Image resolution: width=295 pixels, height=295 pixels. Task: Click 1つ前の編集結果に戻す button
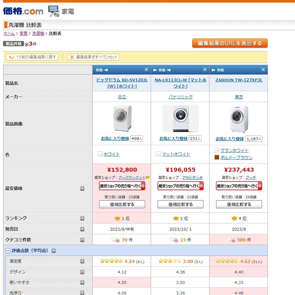click(x=32, y=57)
